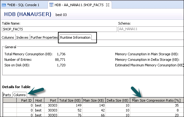
Task: Sort by Total Size (KB) header
Action: [70, 100]
